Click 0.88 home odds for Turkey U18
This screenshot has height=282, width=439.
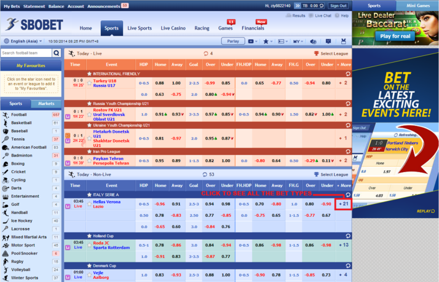coord(160,83)
